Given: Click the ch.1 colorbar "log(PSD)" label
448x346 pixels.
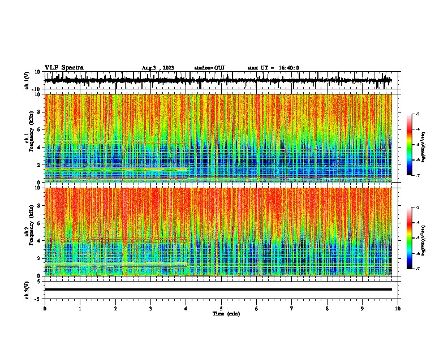Looking at the screenshot, I should pos(424,147).
